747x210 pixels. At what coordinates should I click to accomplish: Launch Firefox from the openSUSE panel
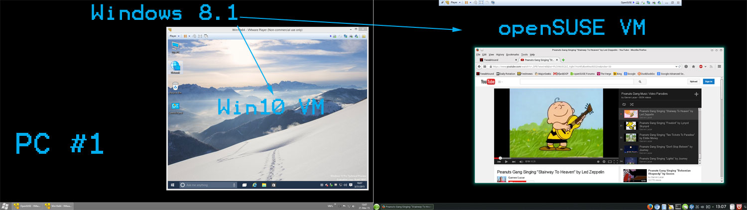650,207
